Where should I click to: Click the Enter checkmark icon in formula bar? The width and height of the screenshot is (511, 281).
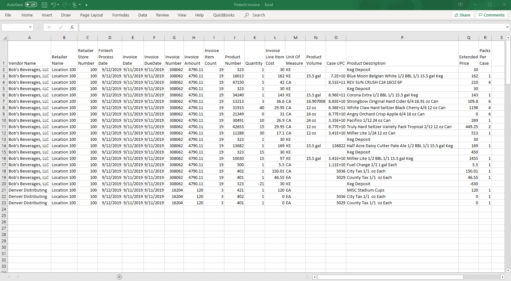click(61, 27)
